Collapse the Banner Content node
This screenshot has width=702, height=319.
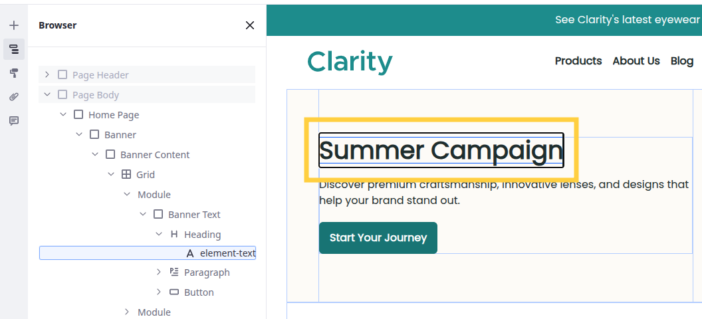[x=95, y=155]
